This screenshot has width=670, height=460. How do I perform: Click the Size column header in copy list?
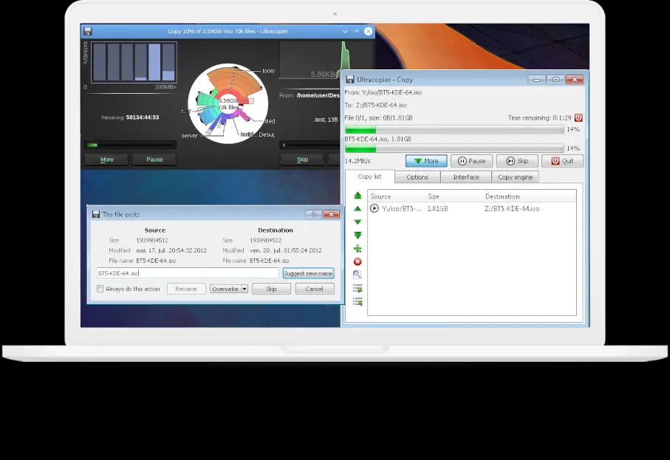pos(454,196)
